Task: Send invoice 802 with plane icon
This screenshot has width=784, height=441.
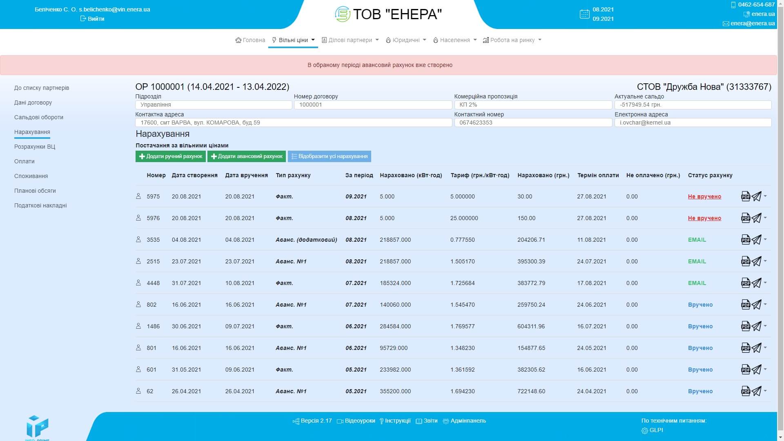Action: tap(757, 305)
